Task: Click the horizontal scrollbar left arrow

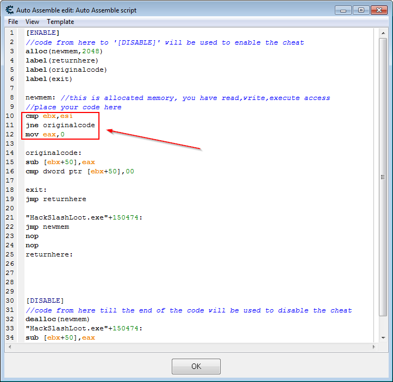Action: pyautogui.click(x=10, y=347)
